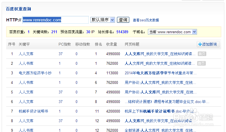The height and width of the screenshot is (132, 226).
Task: Click 移动指数 0 in row 1
Action: tap(76, 54)
